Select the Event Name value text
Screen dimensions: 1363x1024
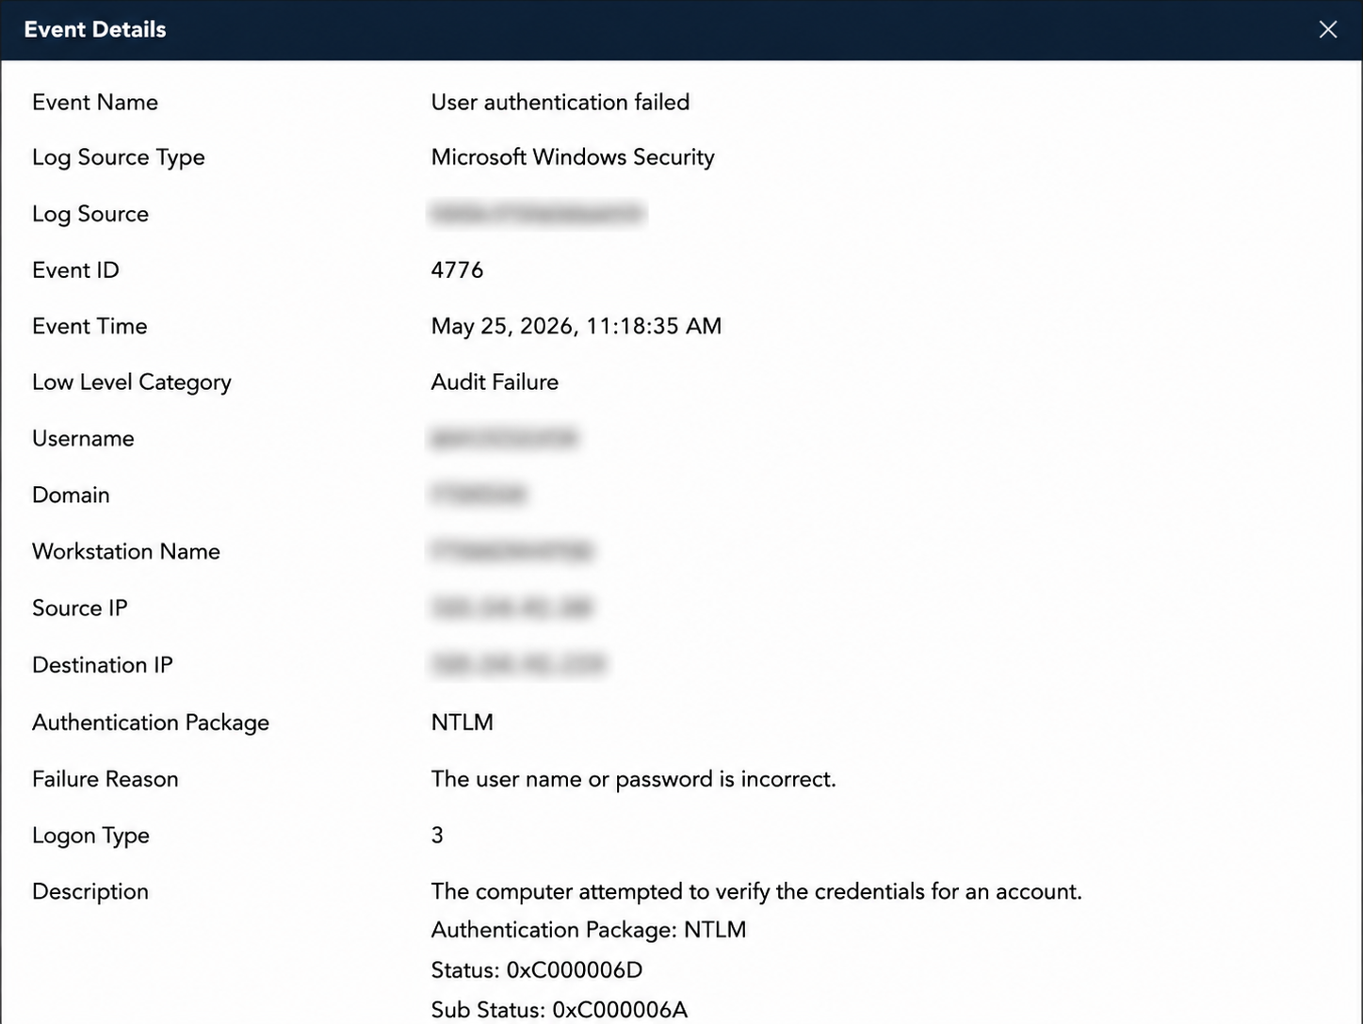pyautogui.click(x=560, y=102)
